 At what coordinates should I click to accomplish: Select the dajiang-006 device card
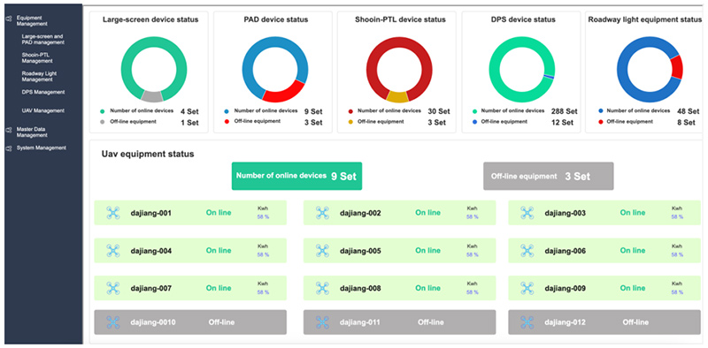click(x=604, y=250)
